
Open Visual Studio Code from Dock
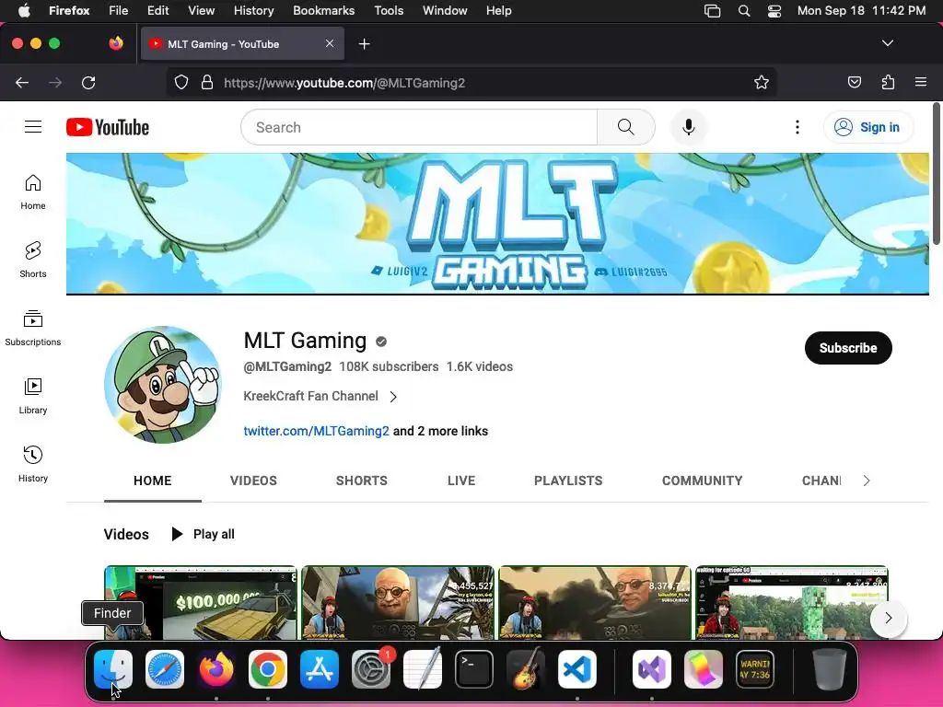coord(577,669)
